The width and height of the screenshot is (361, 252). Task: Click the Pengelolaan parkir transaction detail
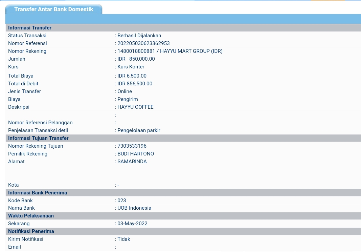coord(139,130)
